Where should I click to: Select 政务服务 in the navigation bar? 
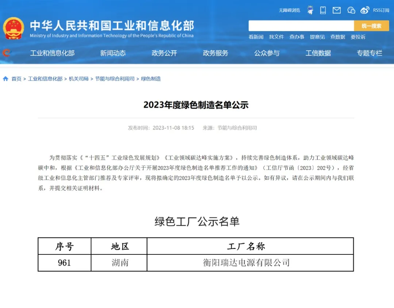[x=216, y=53]
